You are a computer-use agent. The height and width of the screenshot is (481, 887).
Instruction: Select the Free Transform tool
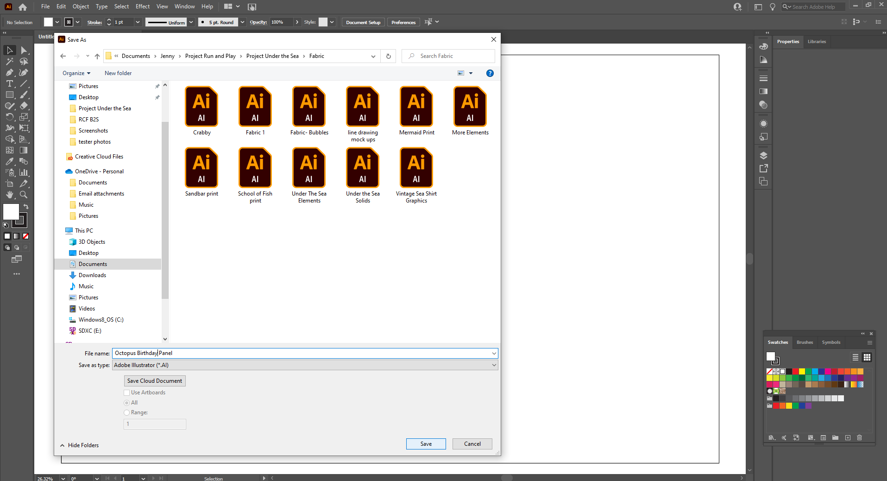(x=24, y=128)
